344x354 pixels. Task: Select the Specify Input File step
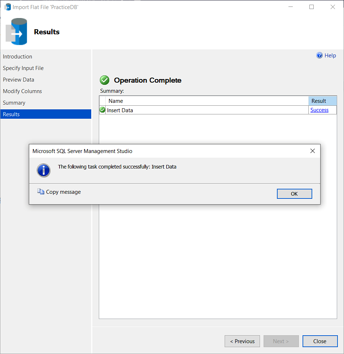pos(23,68)
